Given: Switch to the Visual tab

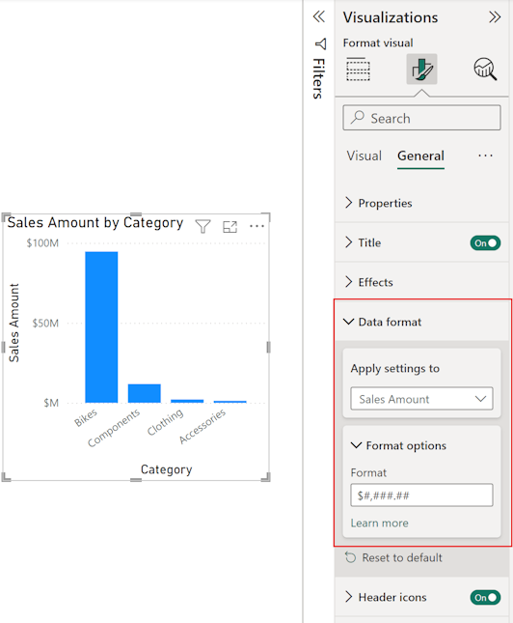Looking at the screenshot, I should pos(364,156).
